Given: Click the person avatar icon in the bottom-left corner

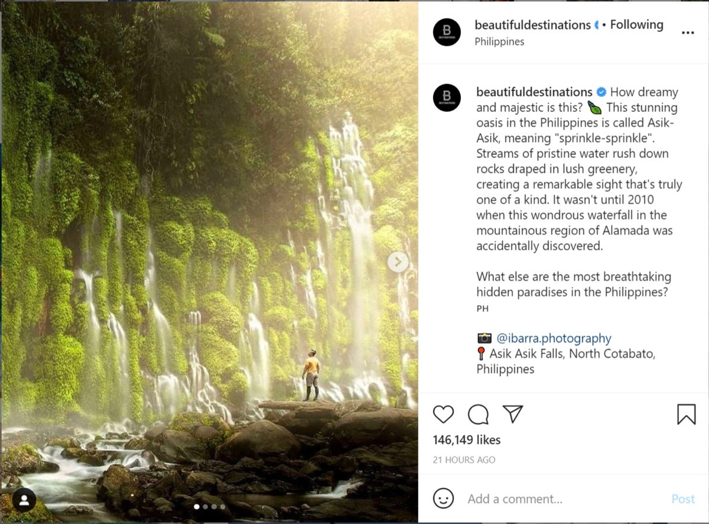Looking at the screenshot, I should click(24, 500).
